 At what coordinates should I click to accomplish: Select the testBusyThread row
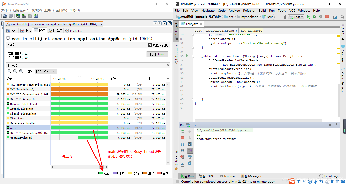[x=86, y=138]
